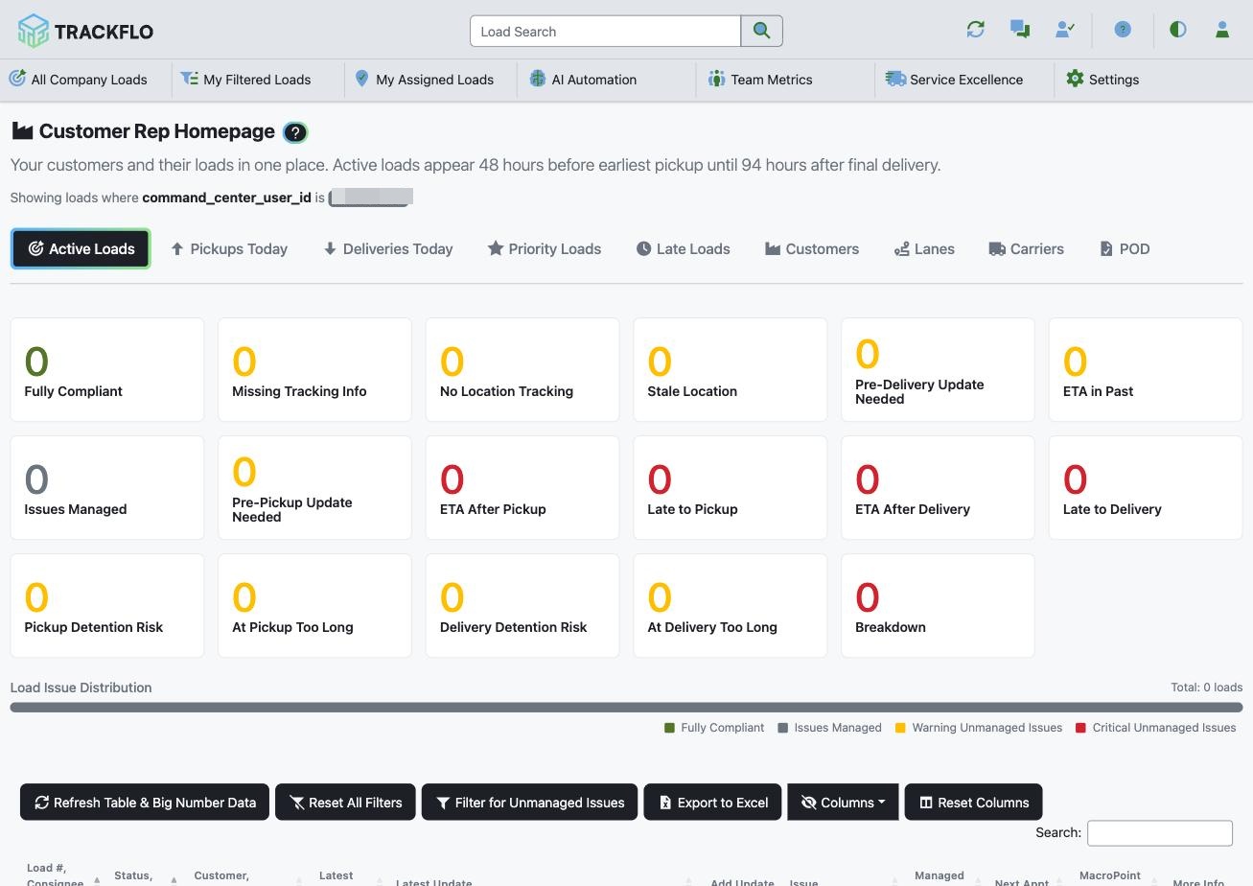This screenshot has height=886, width=1253.
Task: Switch to Priority Loads tab
Action: tap(545, 248)
